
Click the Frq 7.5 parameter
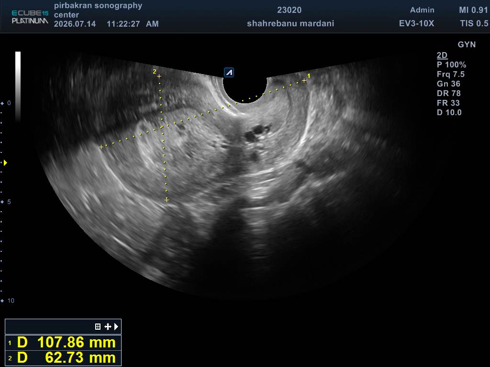click(x=451, y=74)
